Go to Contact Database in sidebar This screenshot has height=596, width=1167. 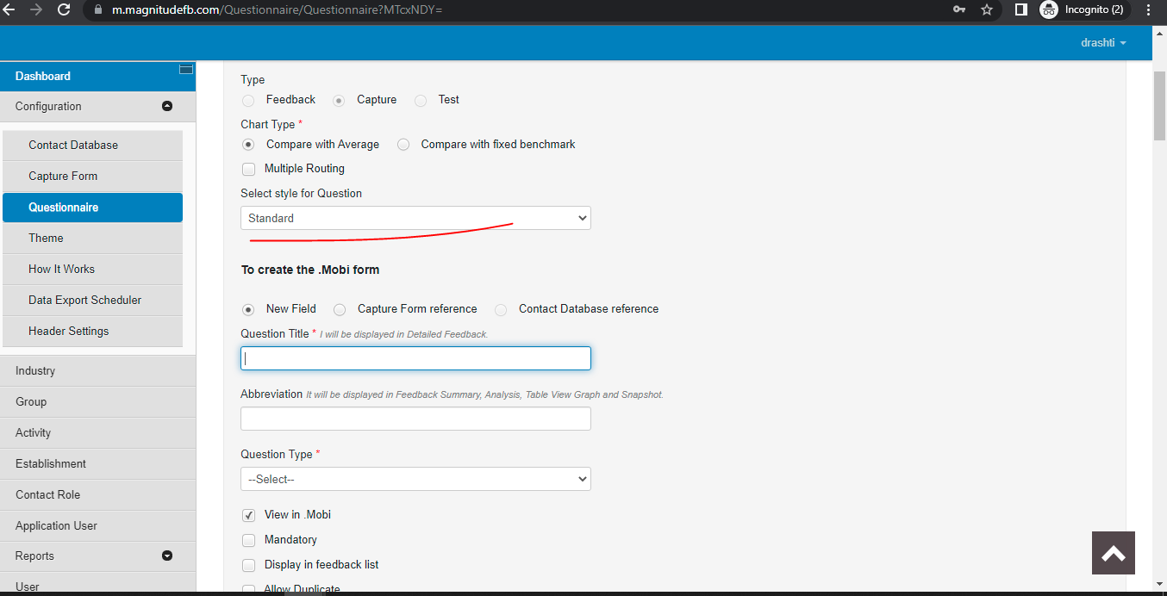(x=73, y=145)
